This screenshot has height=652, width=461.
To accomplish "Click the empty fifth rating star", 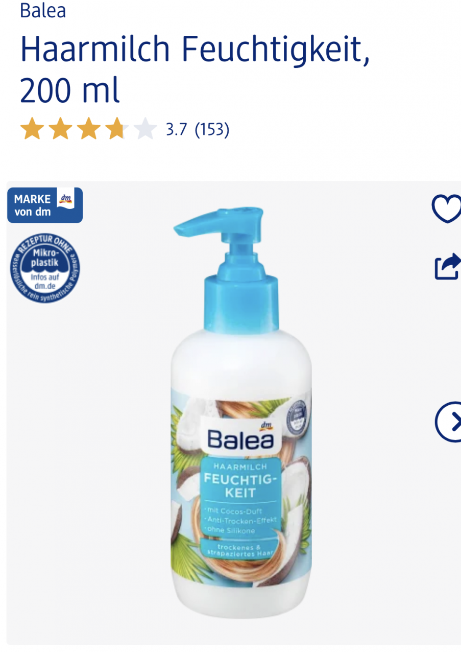I will [146, 129].
